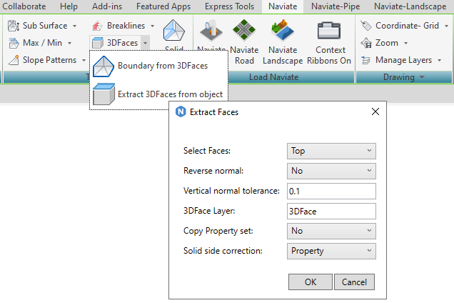Click the Max / Min tool icon
This screenshot has height=303, width=454.
click(x=14, y=43)
